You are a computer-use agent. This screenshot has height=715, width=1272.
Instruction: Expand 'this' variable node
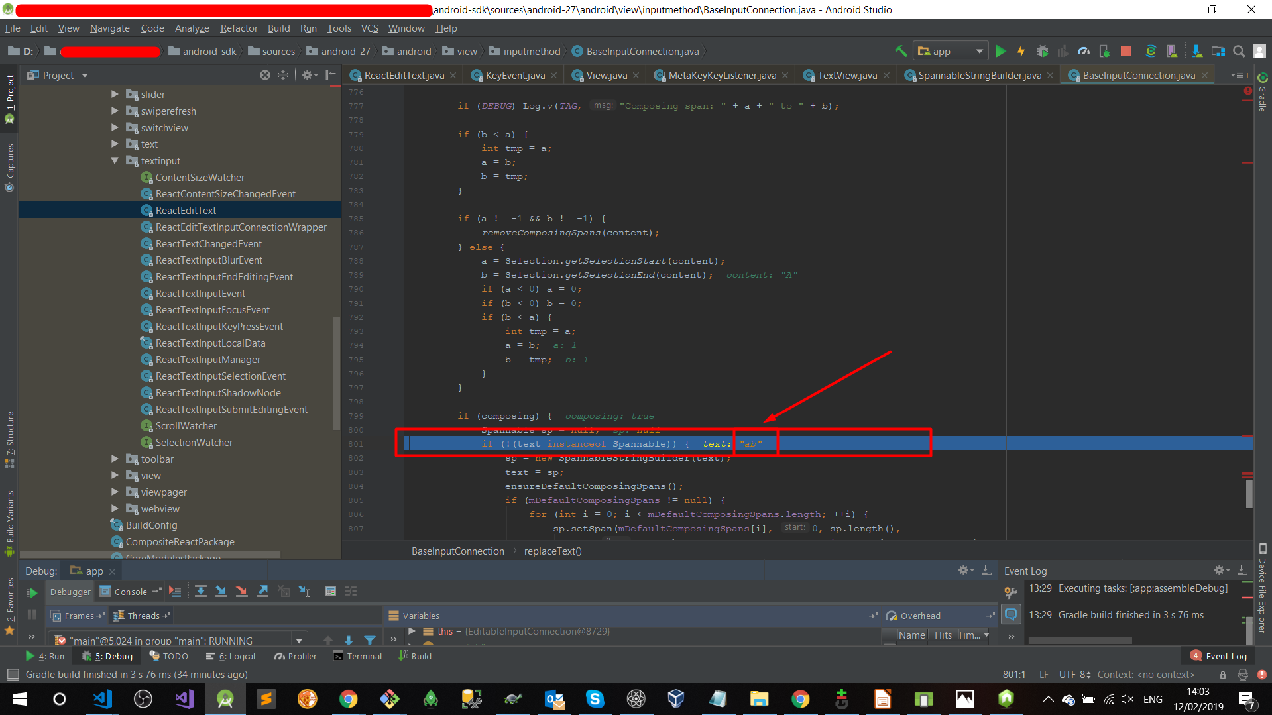412,632
